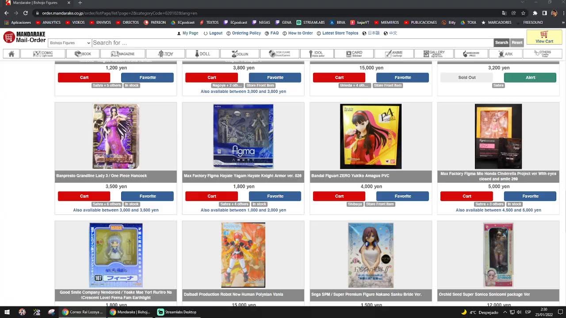566x318 pixels.
Task: Click the Search button
Action: pos(501,43)
